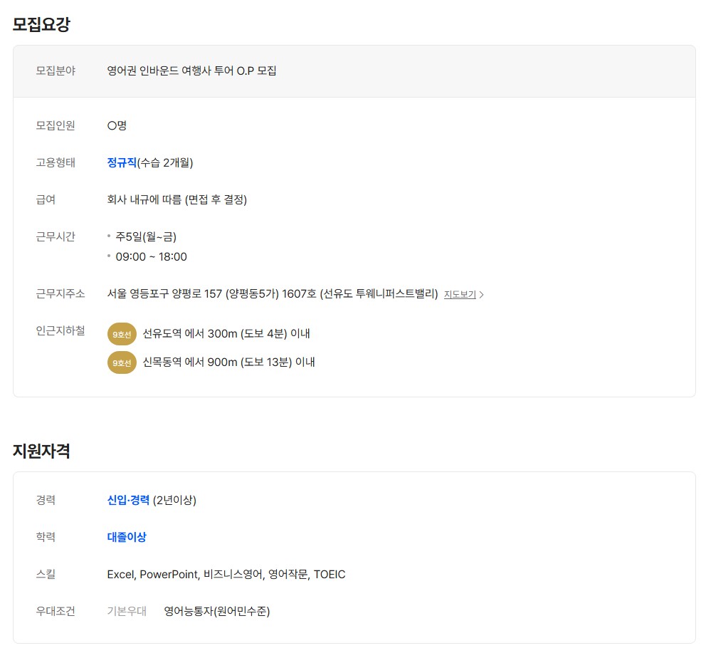The height and width of the screenshot is (653, 711).
Task: Click the (수습 2개월) probation text
Action: (x=165, y=162)
